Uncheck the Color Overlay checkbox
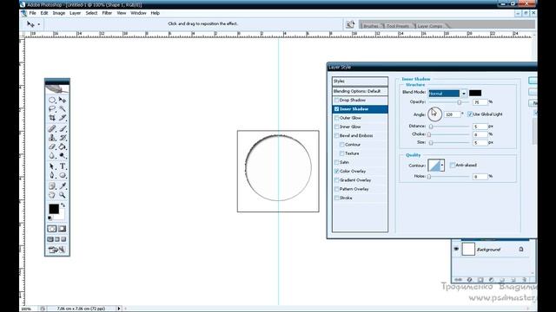This screenshot has height=312, width=556. [x=336, y=171]
